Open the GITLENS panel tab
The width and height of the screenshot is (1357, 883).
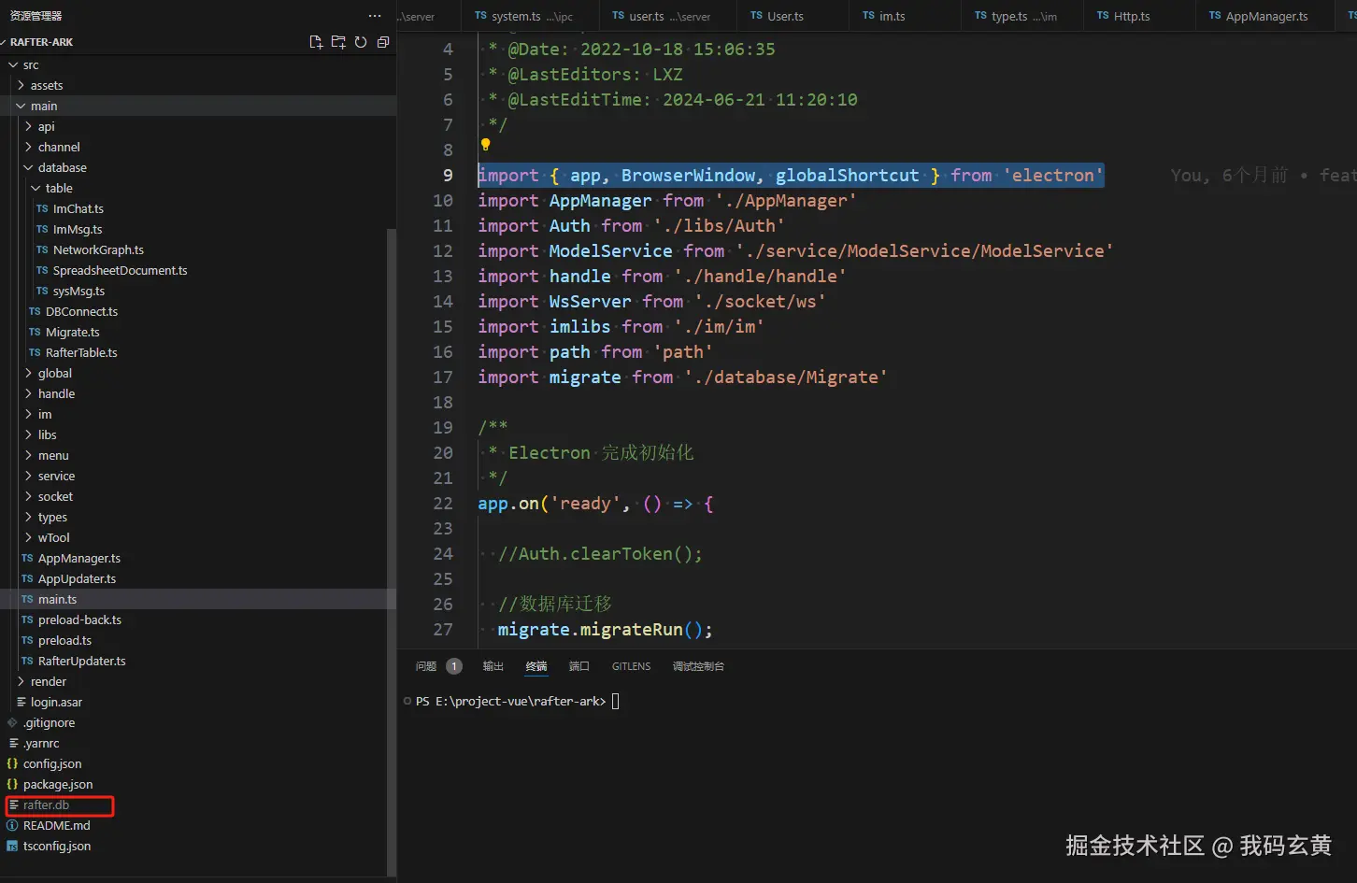coord(631,666)
